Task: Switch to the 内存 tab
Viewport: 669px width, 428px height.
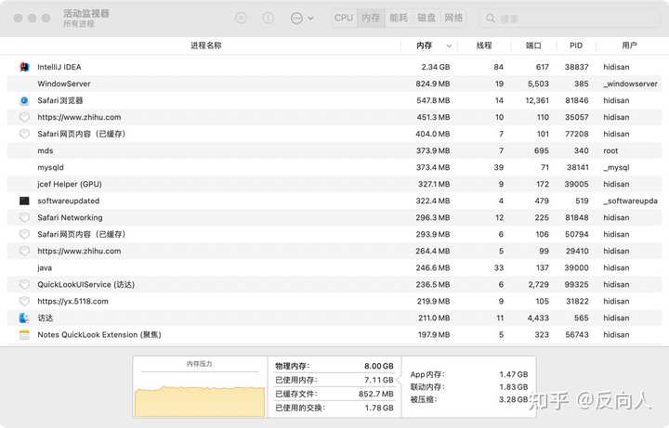Action: [371, 18]
